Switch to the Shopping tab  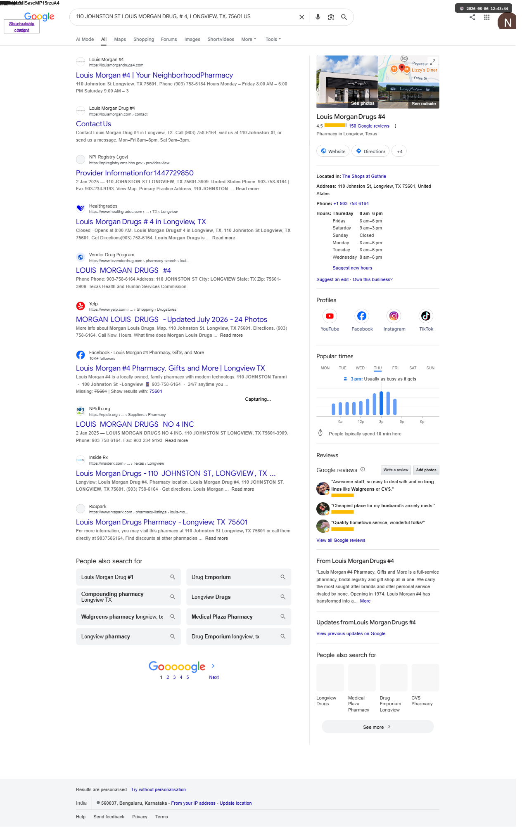click(x=144, y=40)
